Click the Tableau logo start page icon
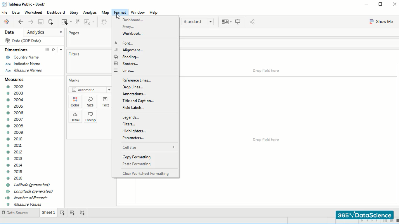399x224 pixels. [6, 22]
